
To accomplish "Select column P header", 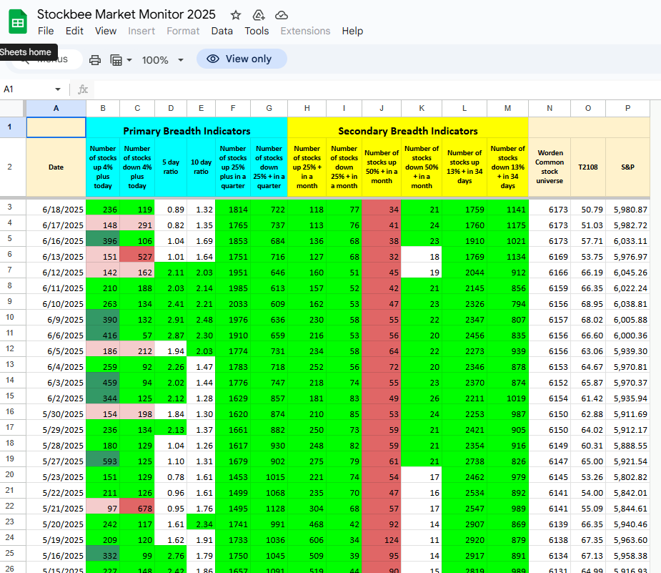I will tap(627, 109).
